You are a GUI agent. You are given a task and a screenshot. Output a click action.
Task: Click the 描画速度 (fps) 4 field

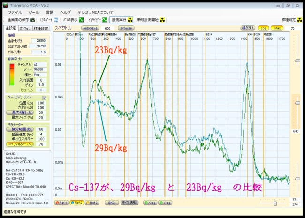pyautogui.click(x=41, y=134)
